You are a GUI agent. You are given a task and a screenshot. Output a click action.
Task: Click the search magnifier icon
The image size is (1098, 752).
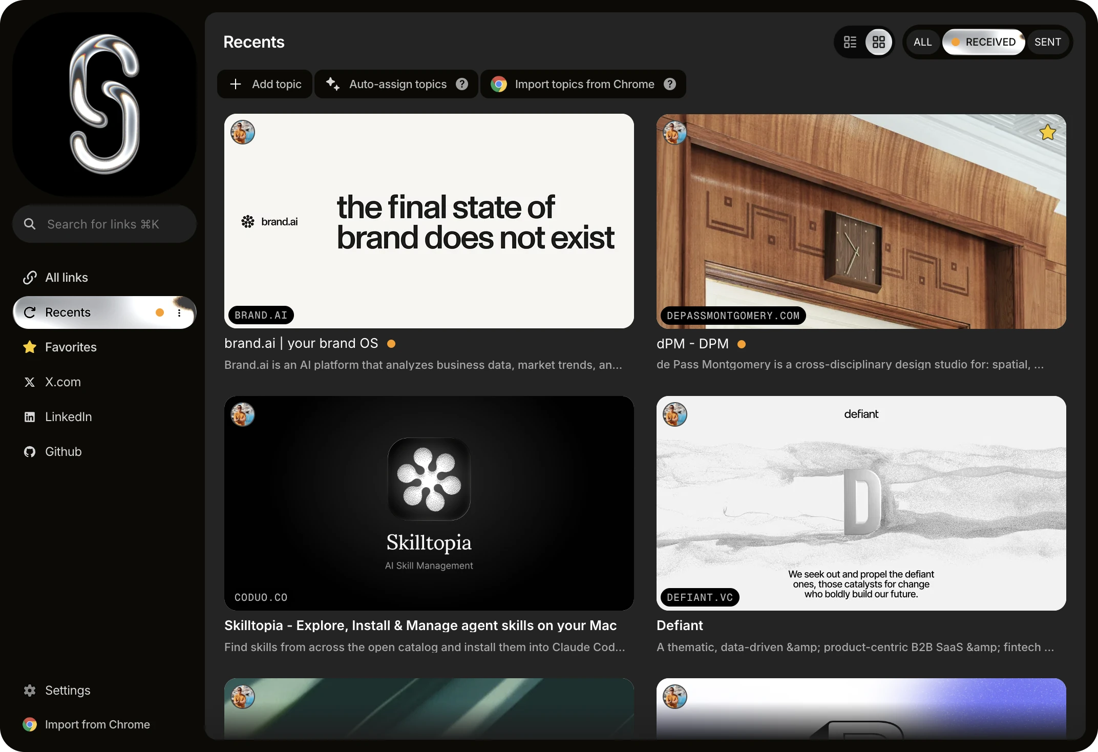click(x=30, y=224)
